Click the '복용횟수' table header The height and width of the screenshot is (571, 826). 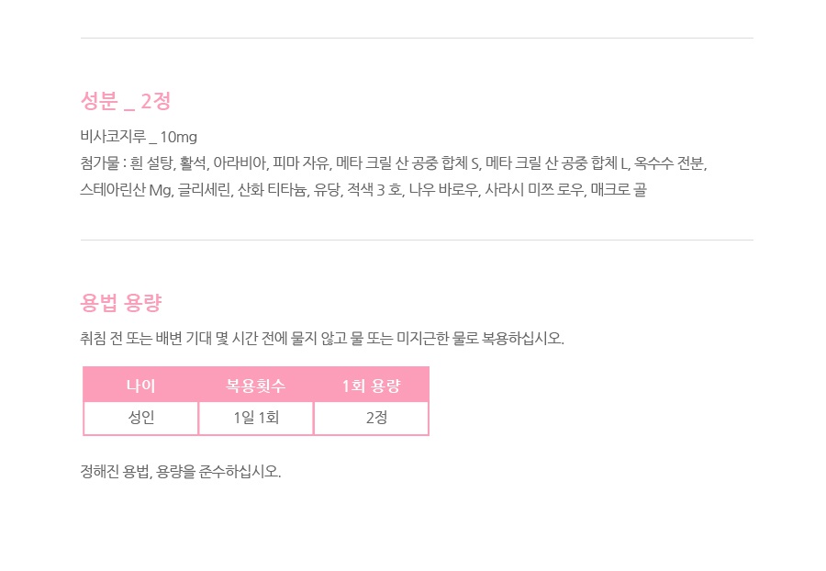(x=256, y=386)
